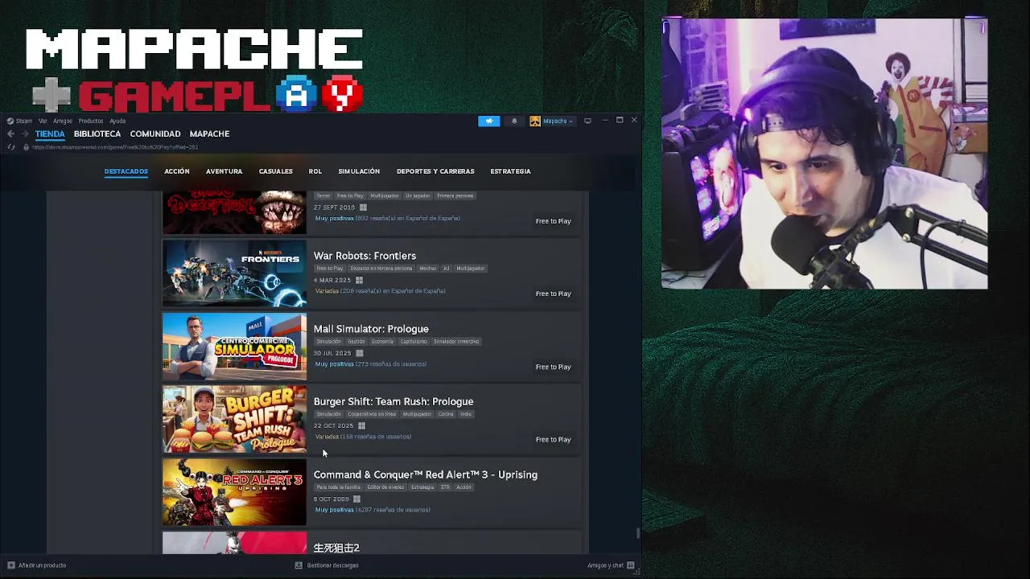Screen dimensions: 1030x579
Task: Open the MAPACHE profile section
Action: pos(209,134)
